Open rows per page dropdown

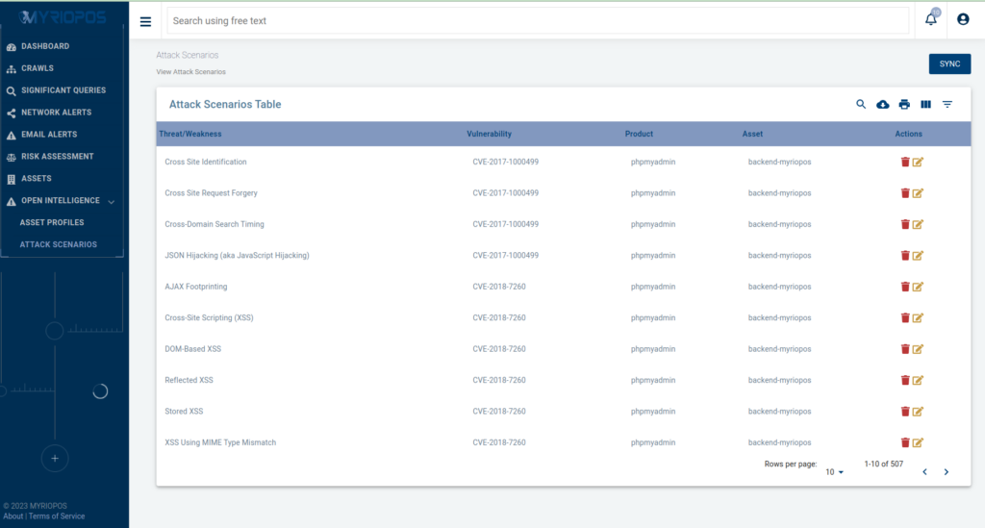(x=834, y=472)
